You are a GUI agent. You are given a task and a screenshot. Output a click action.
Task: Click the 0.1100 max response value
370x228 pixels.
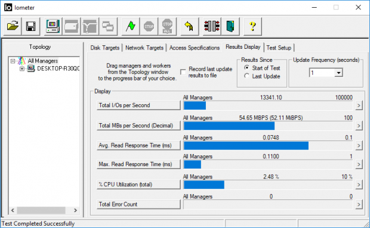(x=271, y=157)
